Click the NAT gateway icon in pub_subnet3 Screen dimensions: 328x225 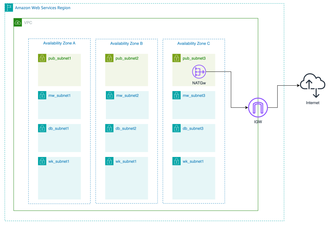coord(199,72)
